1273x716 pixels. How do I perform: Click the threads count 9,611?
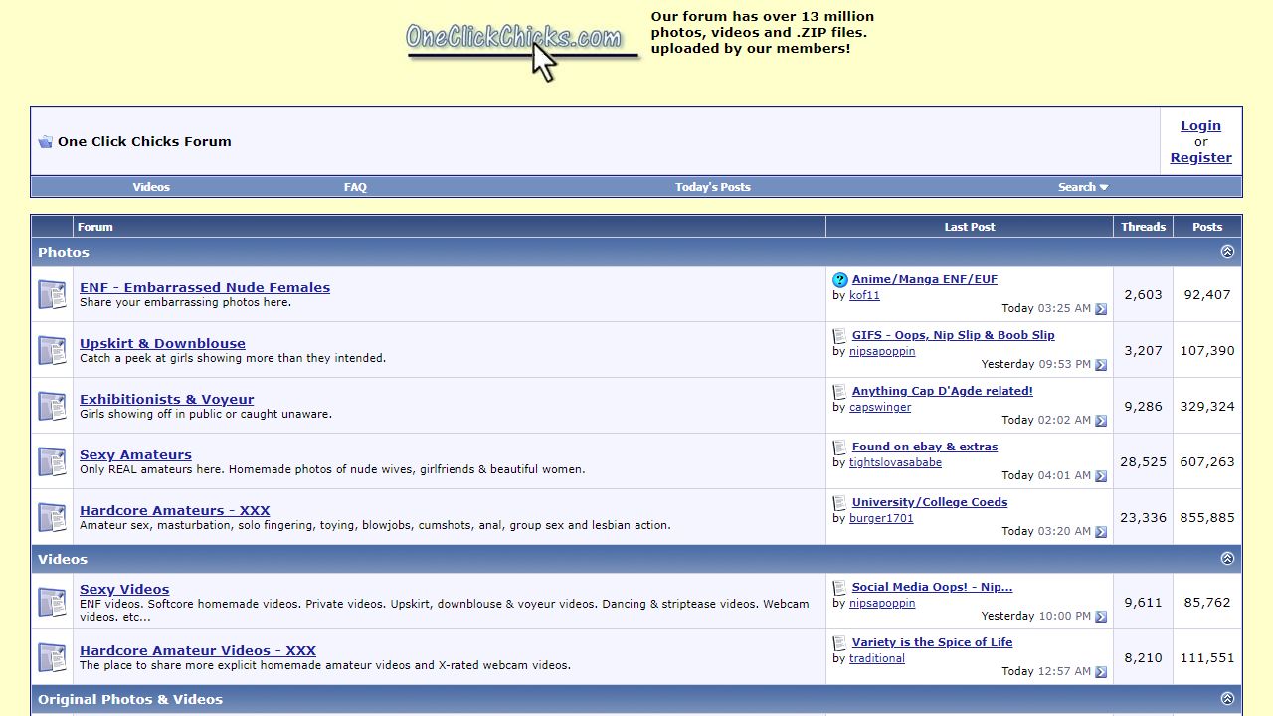pyautogui.click(x=1143, y=602)
